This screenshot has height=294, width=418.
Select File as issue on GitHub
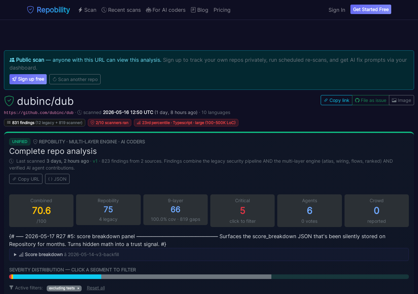click(x=371, y=100)
